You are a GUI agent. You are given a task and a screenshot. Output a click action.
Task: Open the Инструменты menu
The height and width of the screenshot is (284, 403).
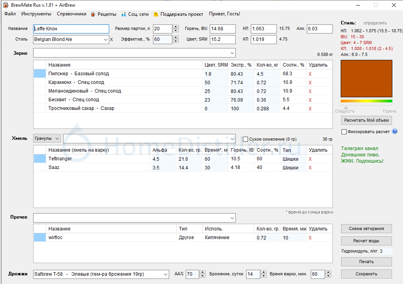pos(36,14)
